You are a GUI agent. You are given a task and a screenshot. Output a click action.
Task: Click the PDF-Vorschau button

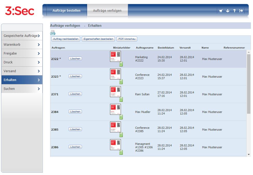coord(127,39)
